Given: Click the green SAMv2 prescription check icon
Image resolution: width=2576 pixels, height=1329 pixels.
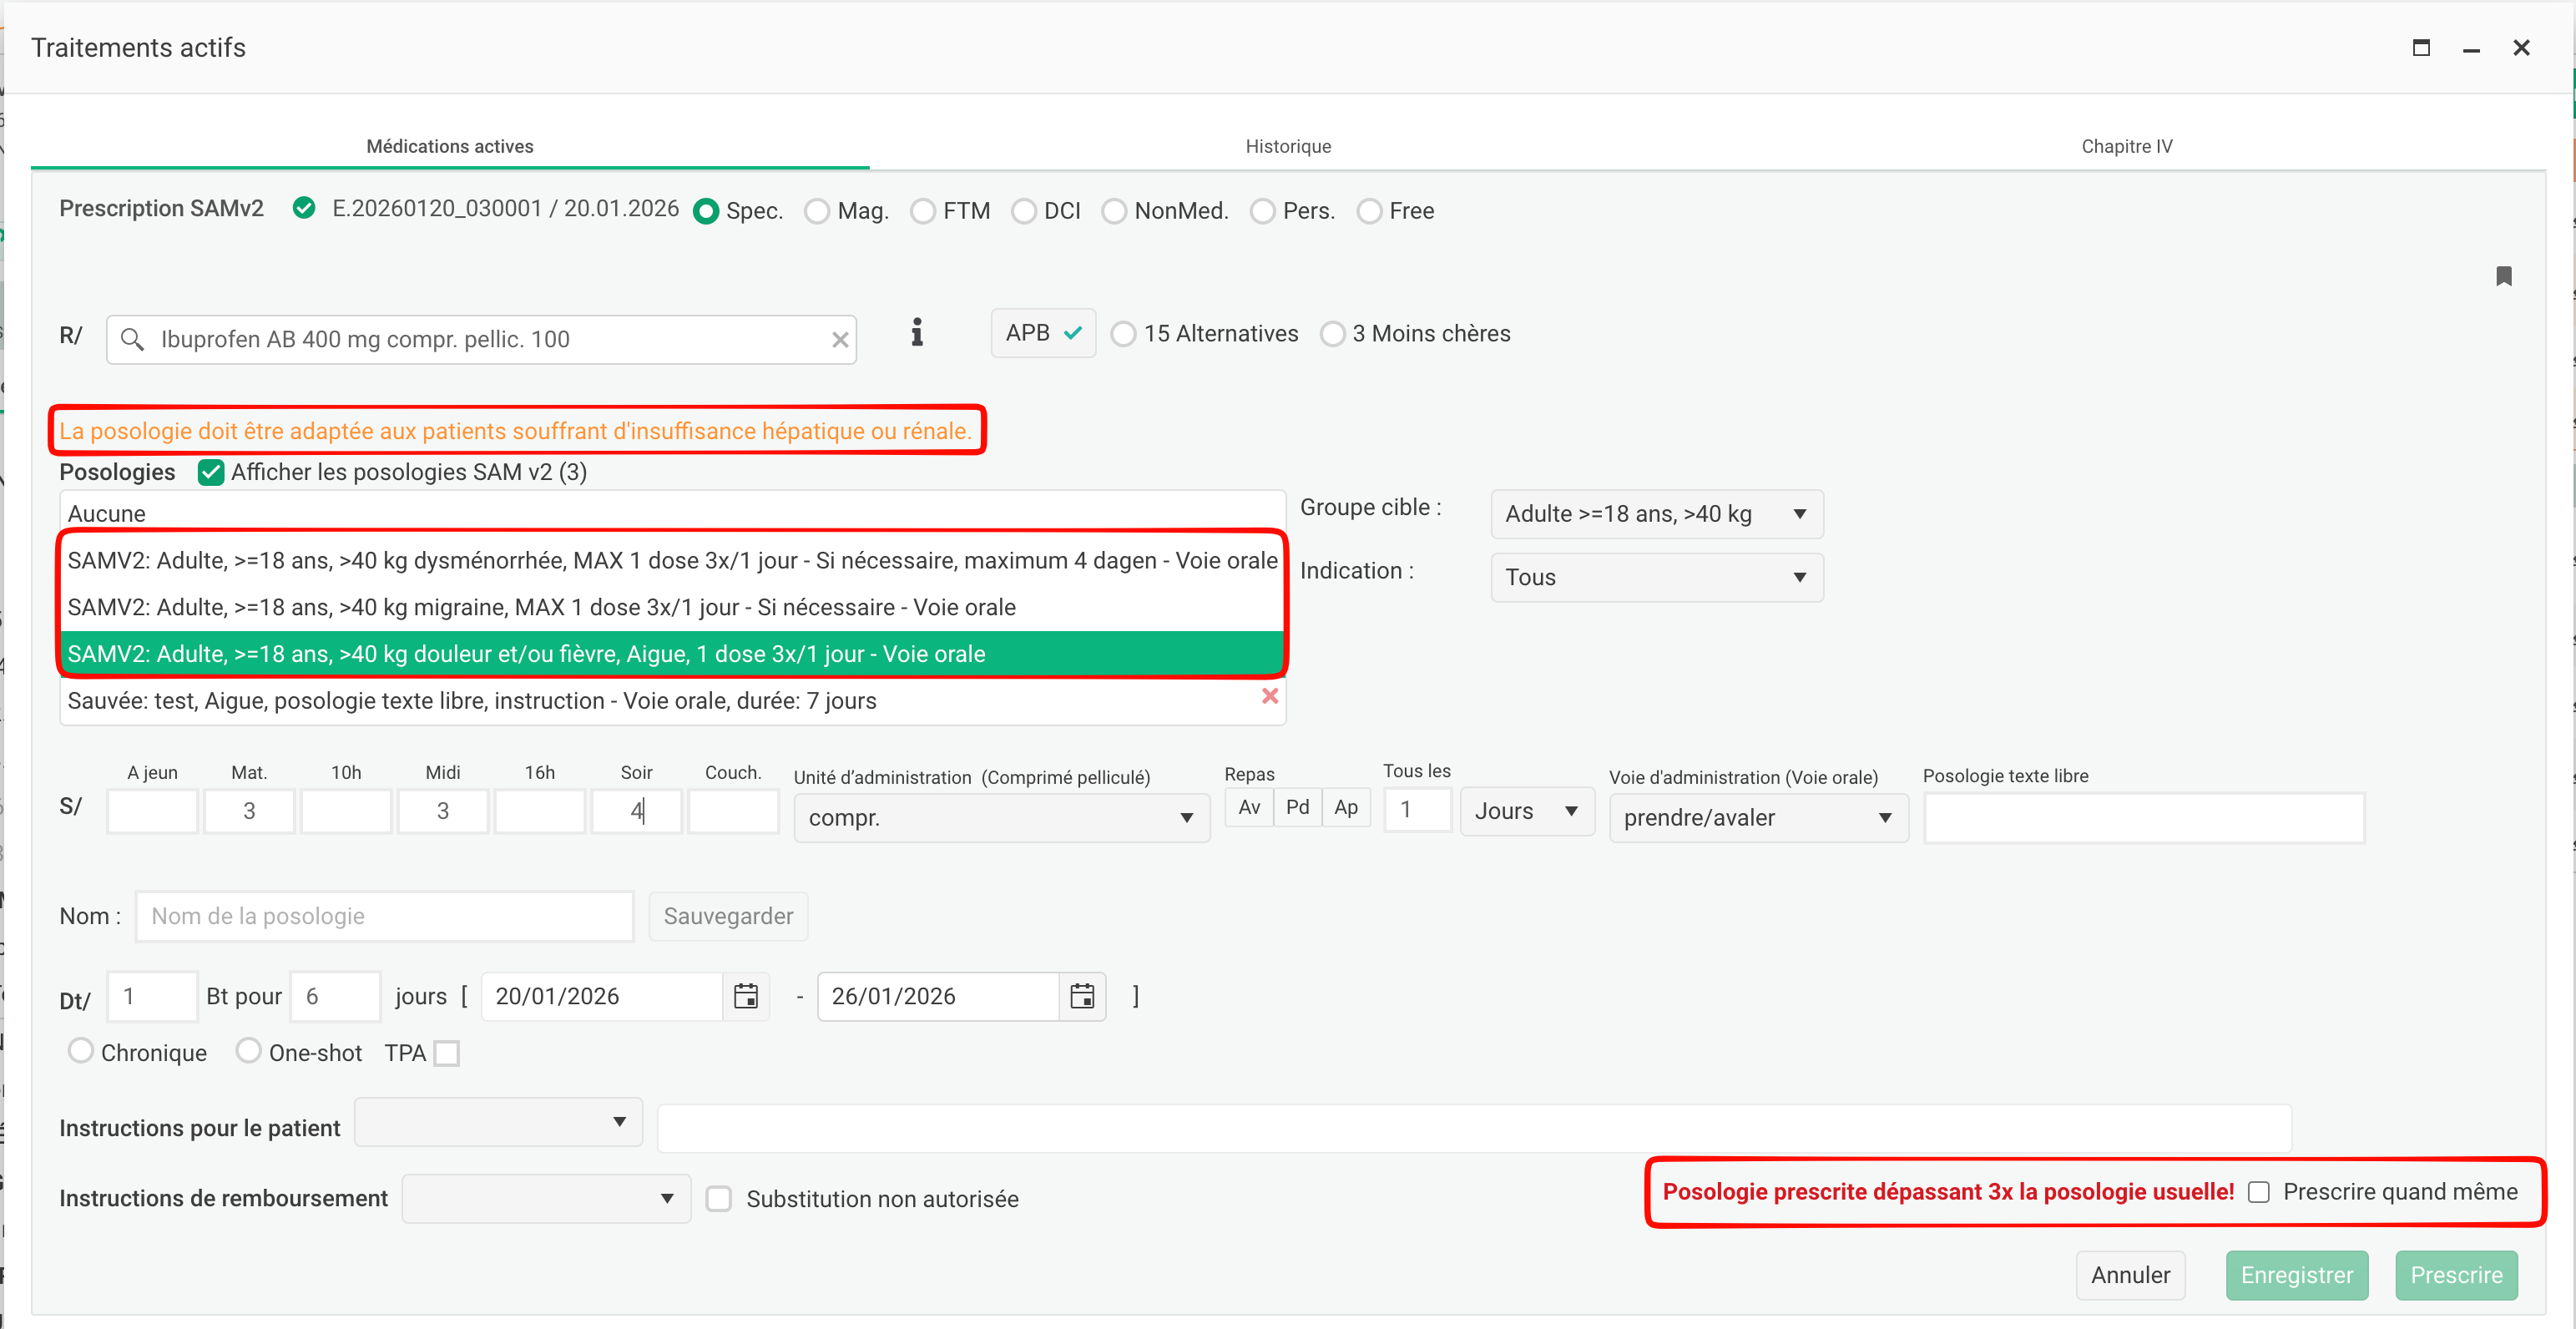Looking at the screenshot, I should (304, 208).
